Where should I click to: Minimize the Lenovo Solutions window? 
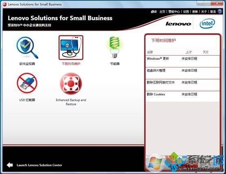[201, 3]
